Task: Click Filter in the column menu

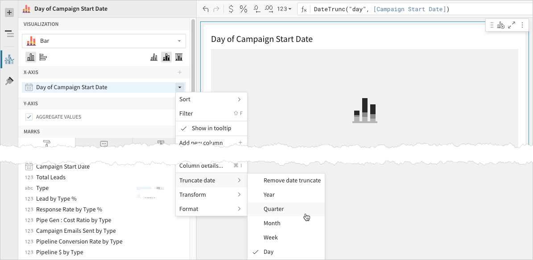Action: tap(186, 114)
